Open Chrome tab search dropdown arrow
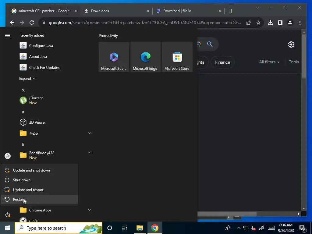The height and width of the screenshot is (234, 312). (x=257, y=8)
